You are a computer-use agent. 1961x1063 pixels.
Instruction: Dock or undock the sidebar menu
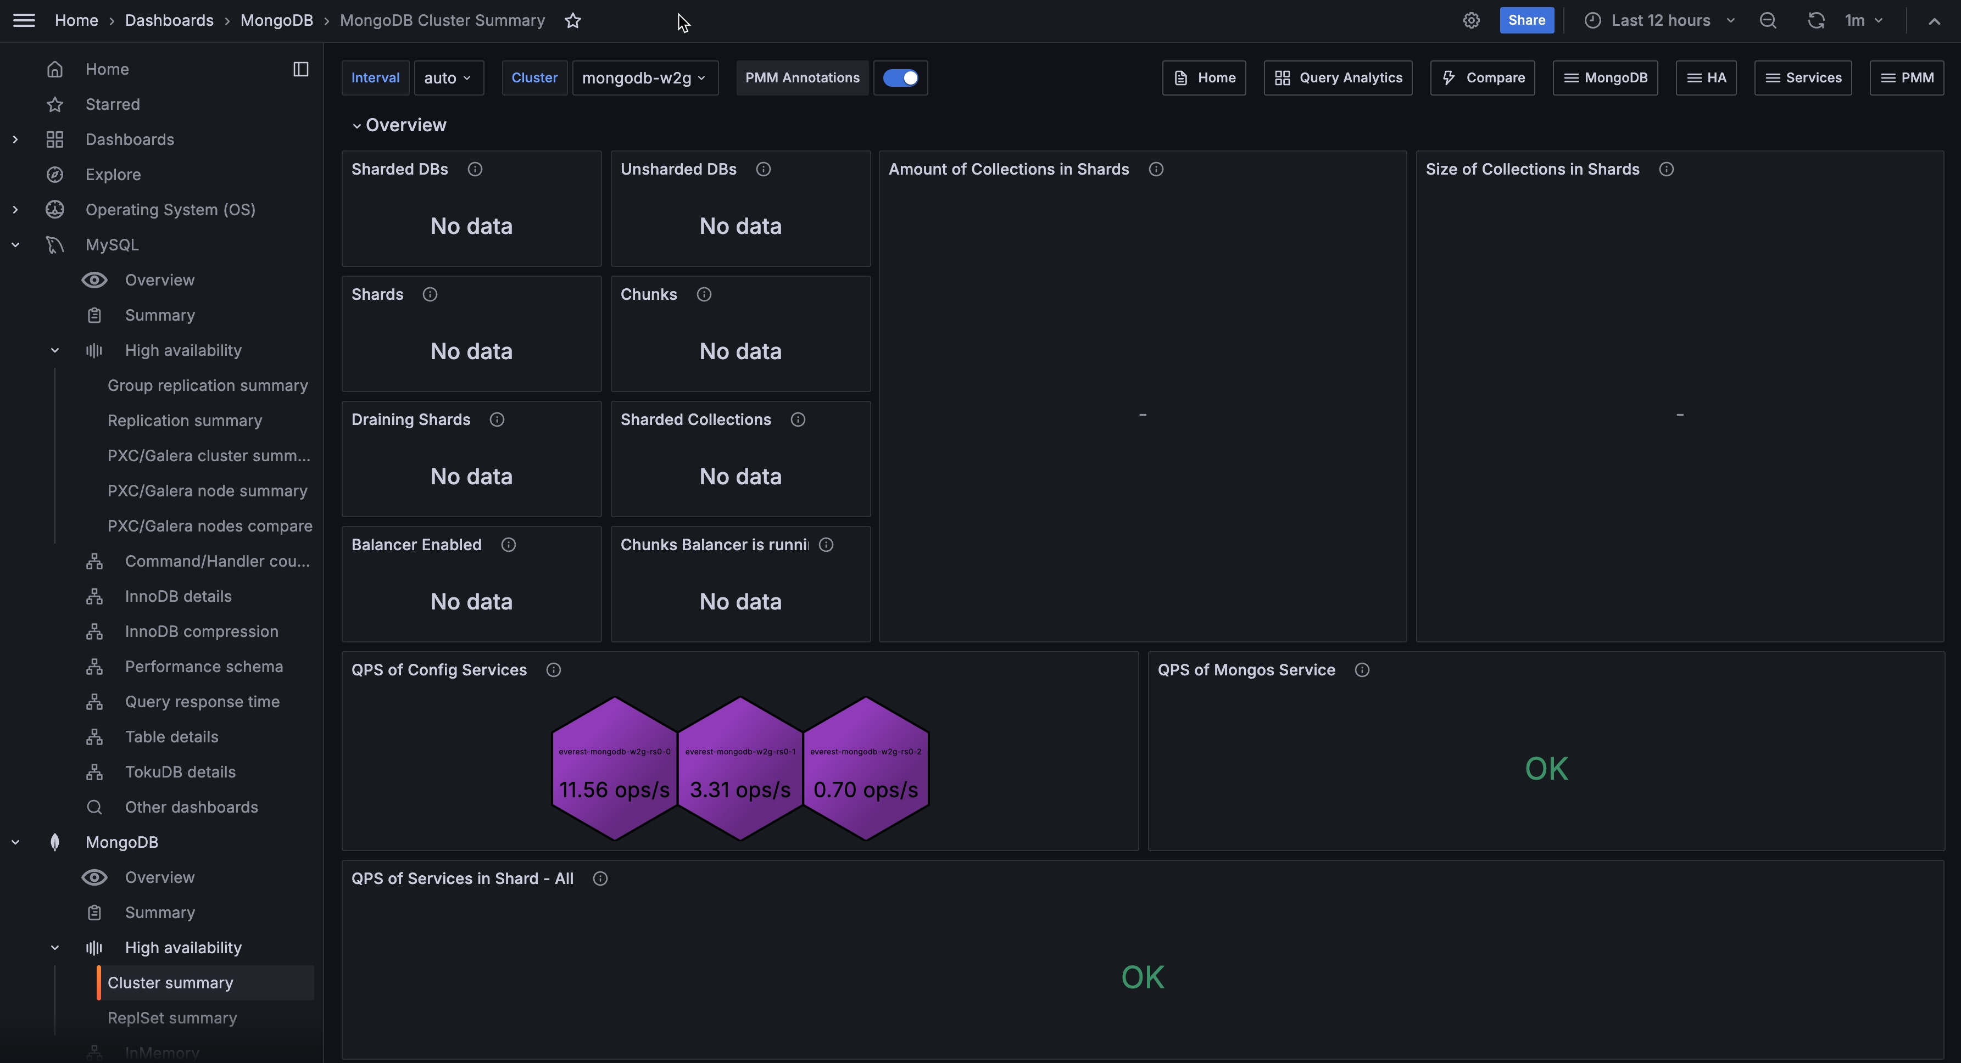[300, 69]
